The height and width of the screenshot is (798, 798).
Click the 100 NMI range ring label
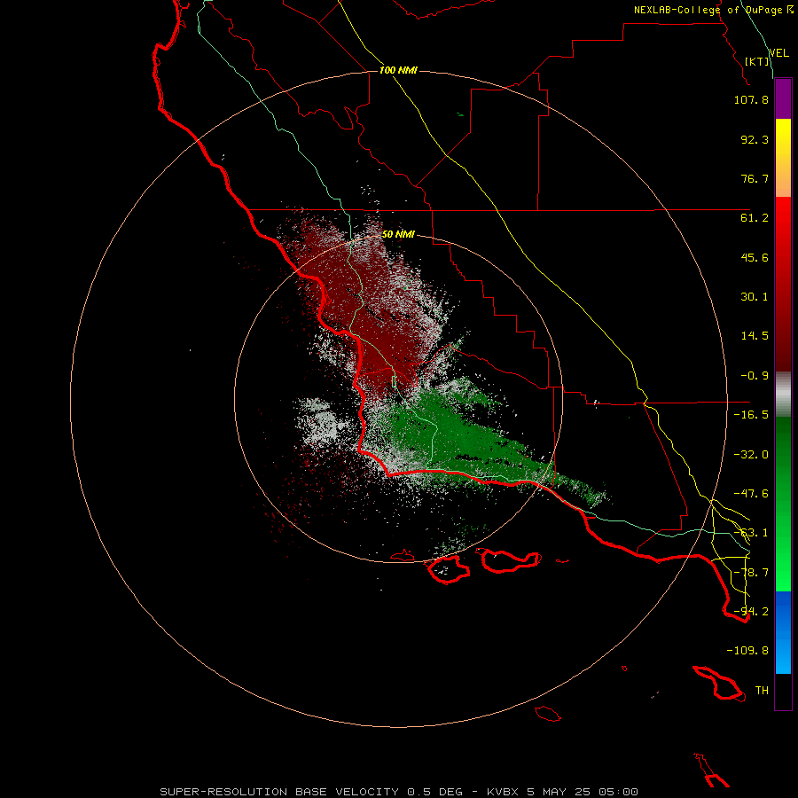[x=398, y=70]
